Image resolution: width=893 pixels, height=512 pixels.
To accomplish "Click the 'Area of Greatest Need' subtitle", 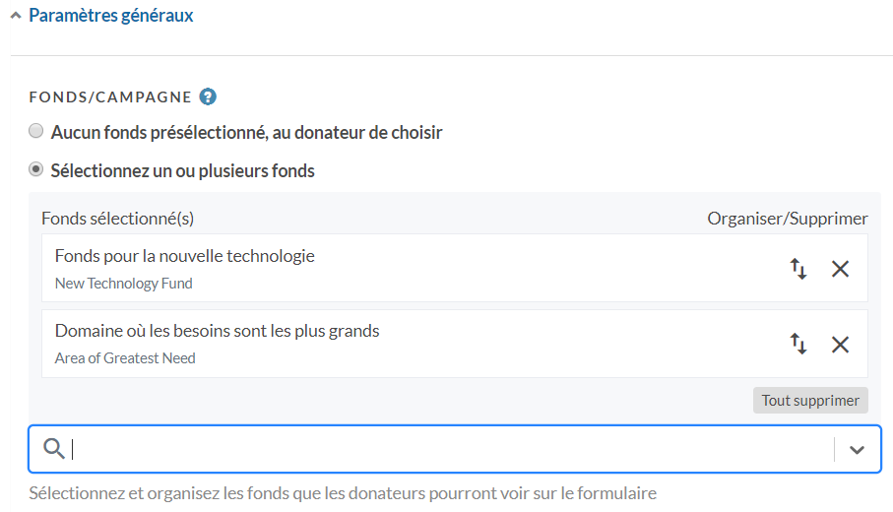I will coord(125,358).
